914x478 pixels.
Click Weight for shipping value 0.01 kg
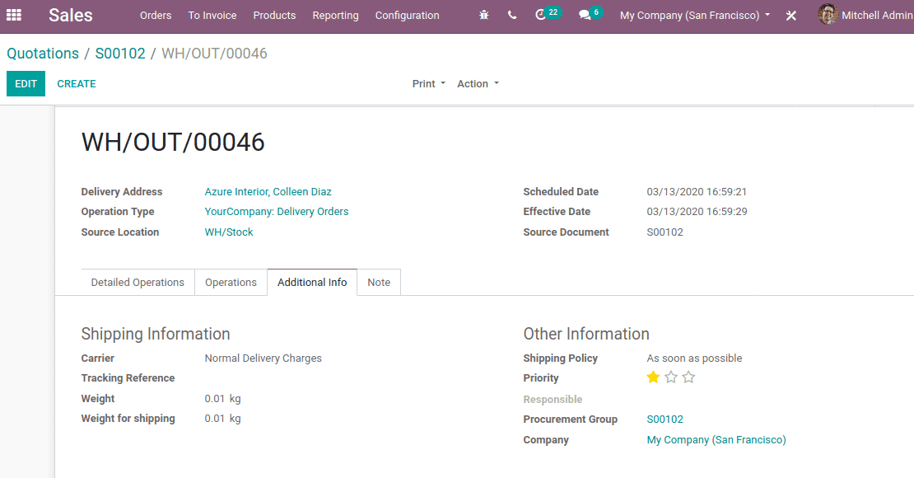tap(222, 419)
